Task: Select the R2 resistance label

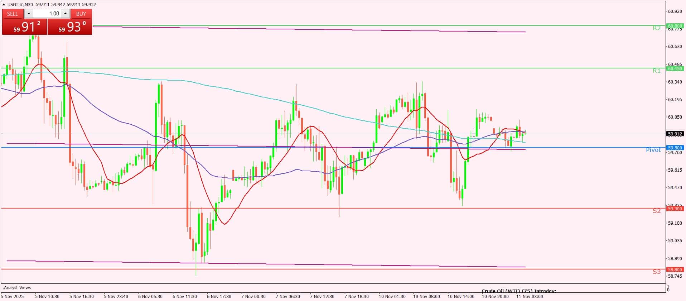Action: pos(657,28)
